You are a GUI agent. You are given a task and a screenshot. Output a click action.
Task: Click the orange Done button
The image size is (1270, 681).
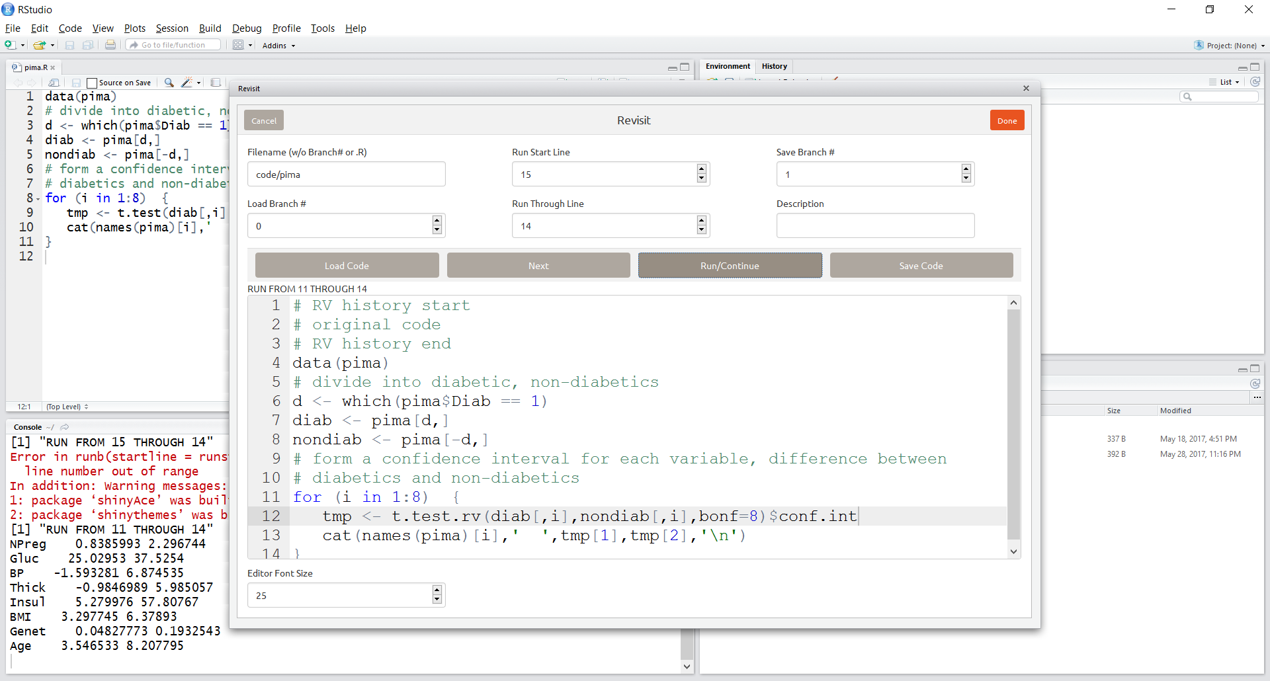click(1007, 120)
